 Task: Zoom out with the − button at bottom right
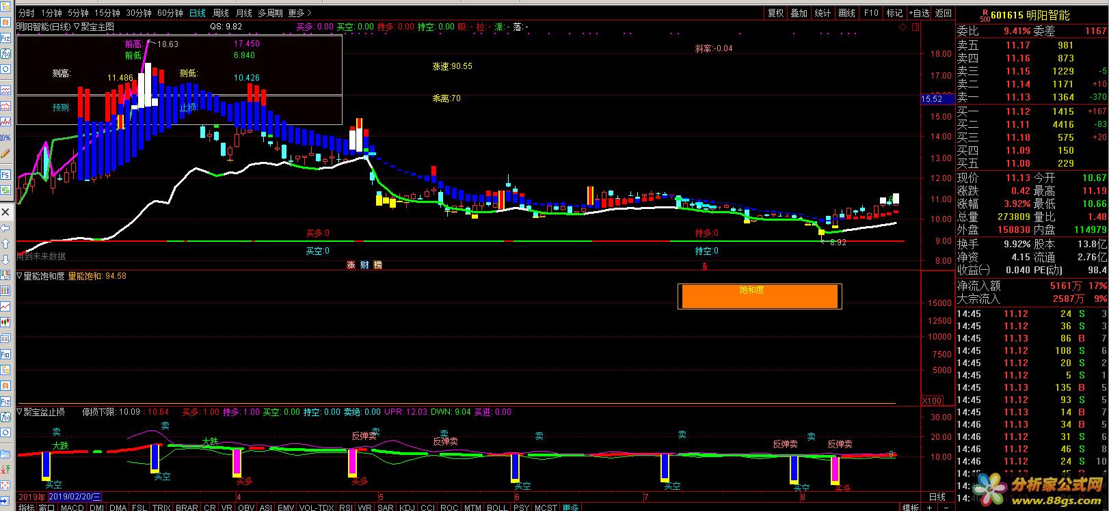click(946, 508)
